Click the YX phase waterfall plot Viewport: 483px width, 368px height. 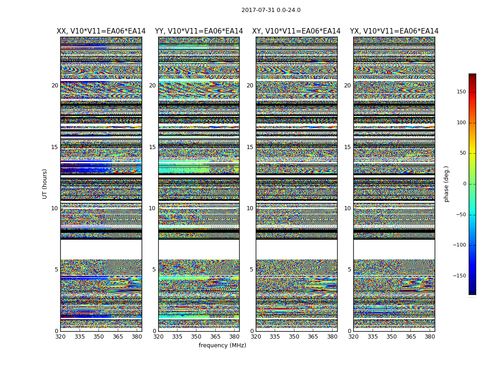tap(394, 184)
